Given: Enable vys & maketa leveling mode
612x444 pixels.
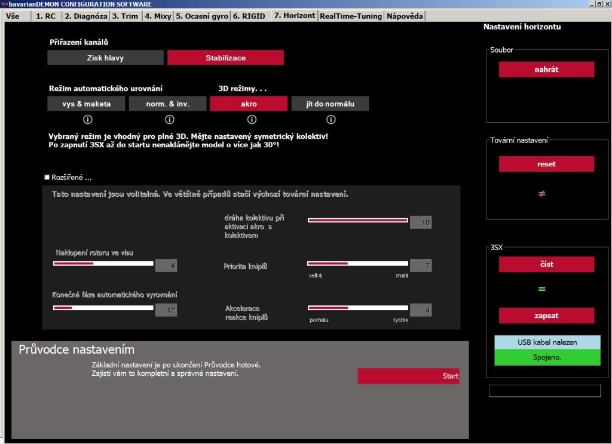Looking at the screenshot, I should tap(87, 104).
